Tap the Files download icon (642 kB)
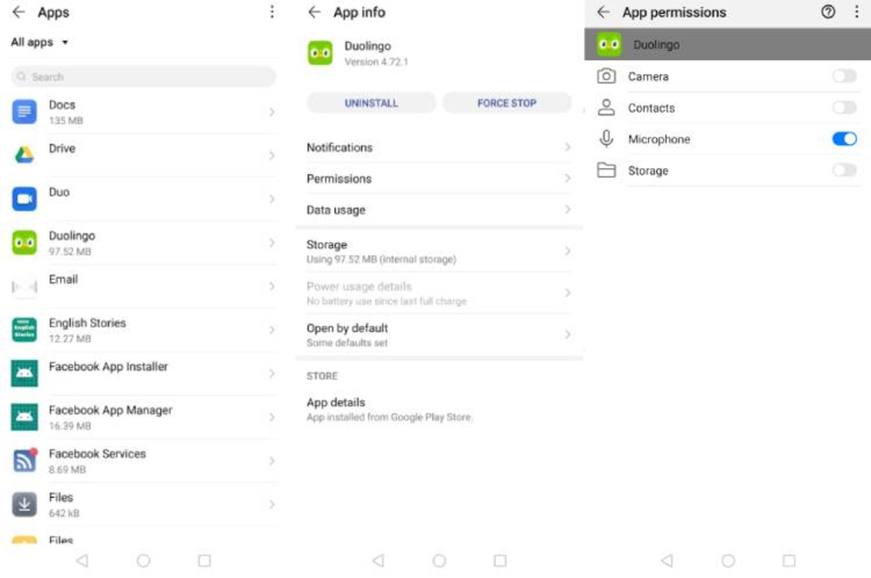 tap(24, 504)
